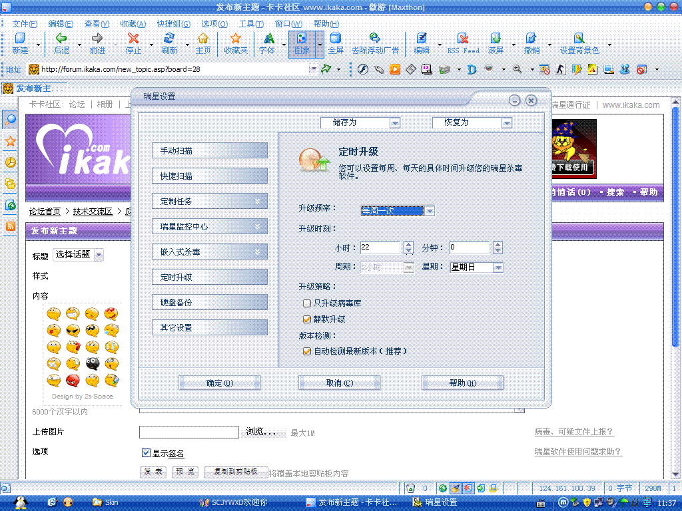Click the penguin start button in taskbar
Viewport: 682px width, 511px height.
click(21, 502)
